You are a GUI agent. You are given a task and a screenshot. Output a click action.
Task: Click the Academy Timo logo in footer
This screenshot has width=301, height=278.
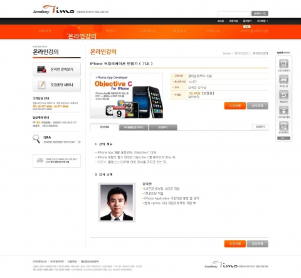click(221, 265)
